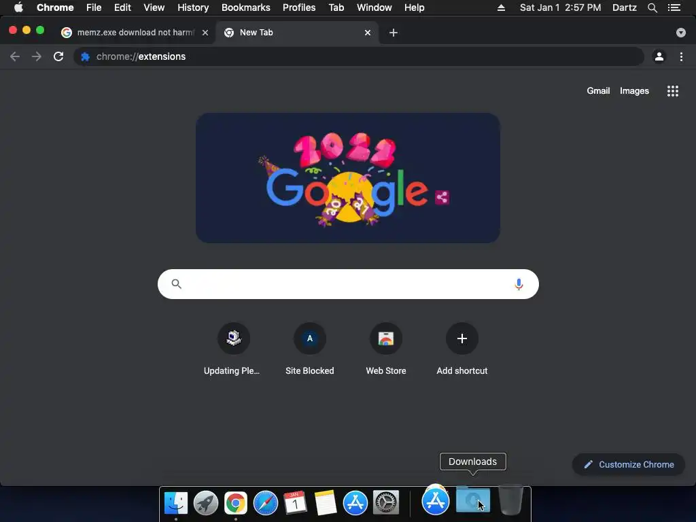Click the extension puzzle icon in address bar
Viewport: 696px width, 522px height.
coord(85,57)
